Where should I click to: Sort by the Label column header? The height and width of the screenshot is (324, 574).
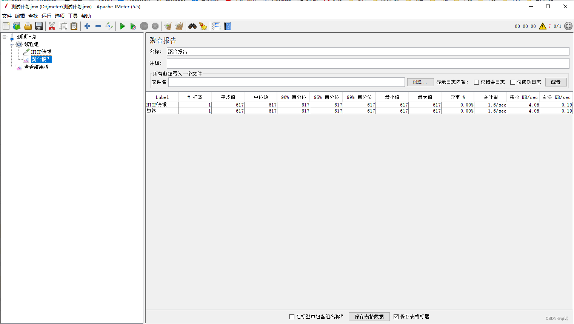[162, 97]
